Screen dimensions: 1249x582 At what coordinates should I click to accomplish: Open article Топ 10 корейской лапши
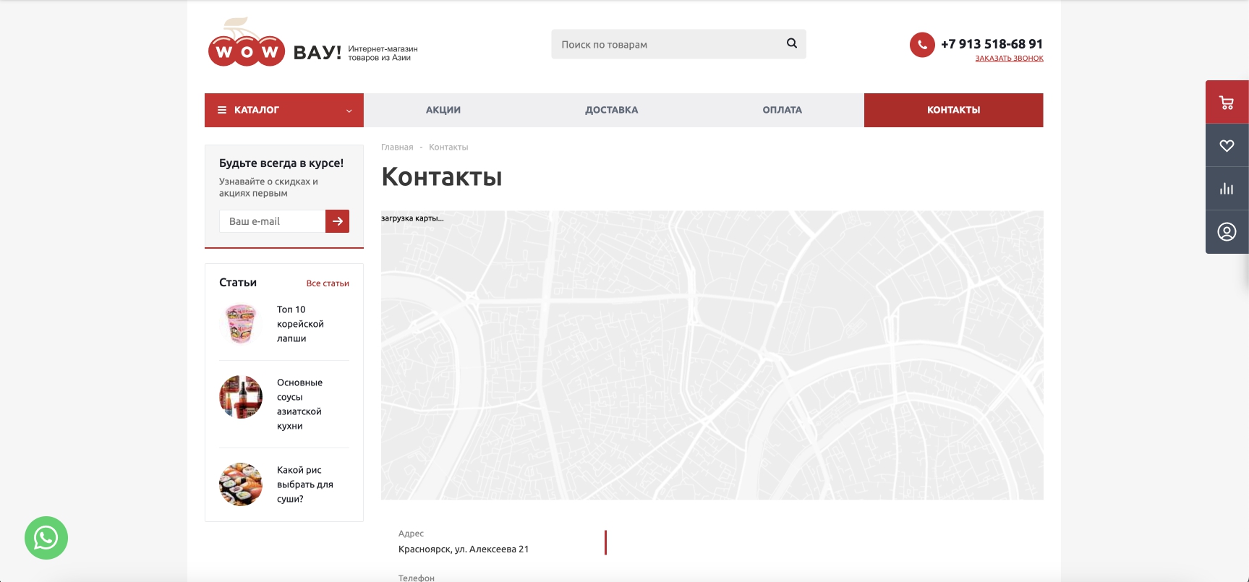[300, 324]
